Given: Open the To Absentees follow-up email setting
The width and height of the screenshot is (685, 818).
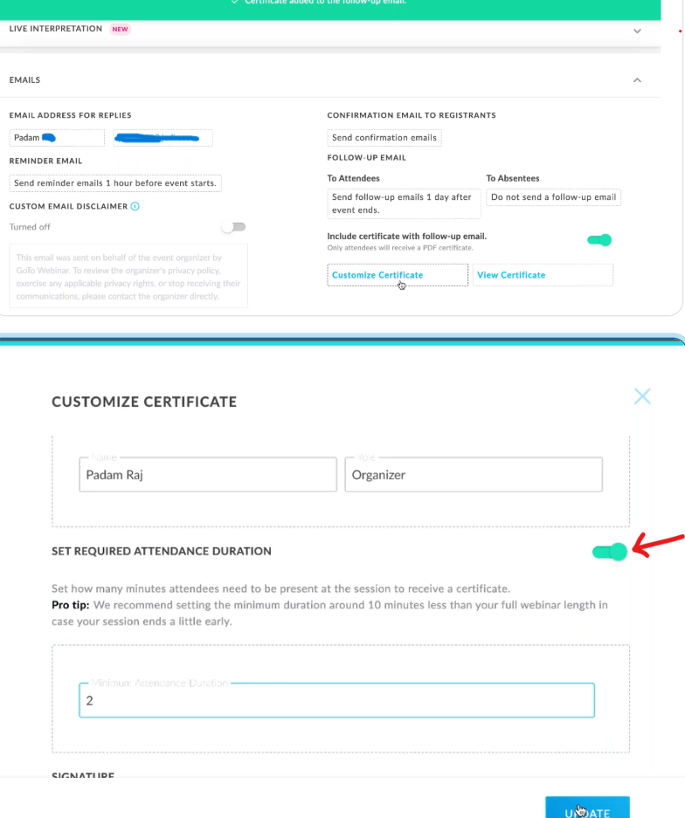Looking at the screenshot, I should [553, 197].
